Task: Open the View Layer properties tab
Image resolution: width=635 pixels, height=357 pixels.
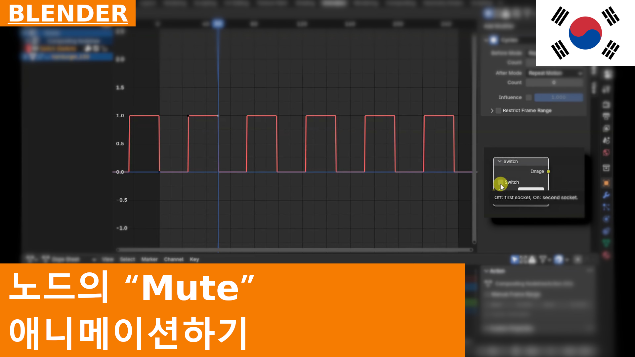Action: (x=606, y=129)
